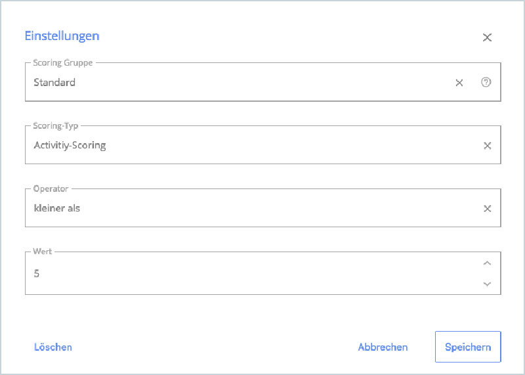Save settings with Speichern button
Image resolution: width=525 pixels, height=375 pixels.
(468, 347)
